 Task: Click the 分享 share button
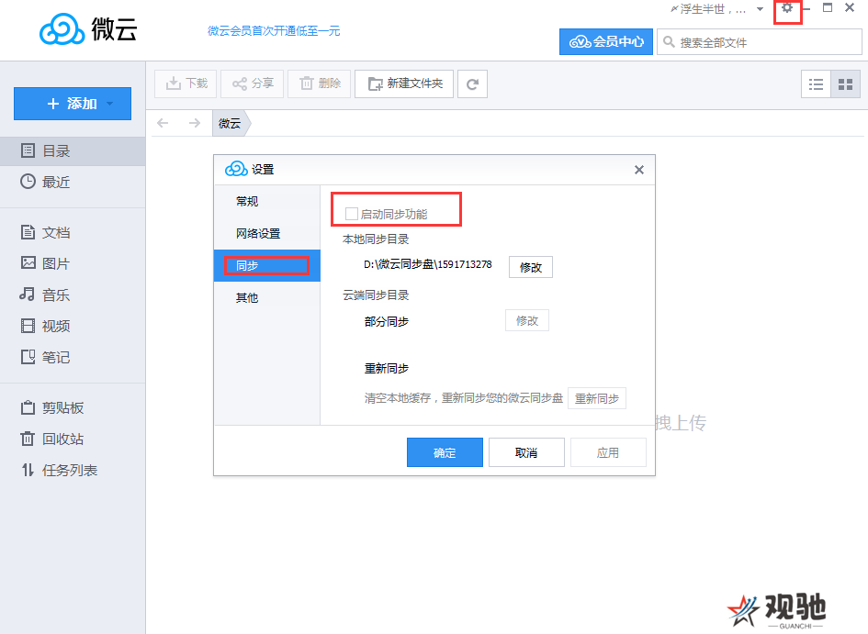click(x=252, y=83)
